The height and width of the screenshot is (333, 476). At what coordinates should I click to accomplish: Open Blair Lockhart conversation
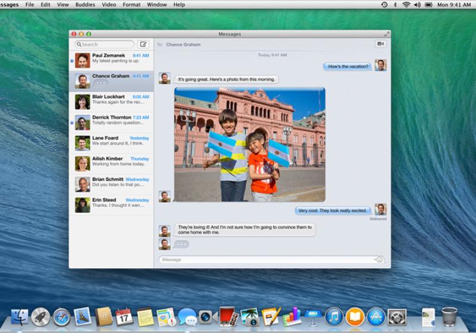click(x=111, y=101)
